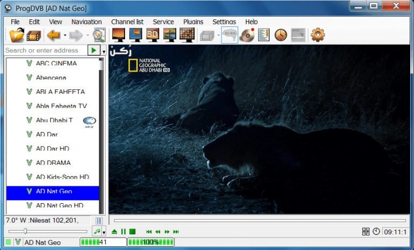The height and width of the screenshot is (250, 414).
Task: Go back with the orange left arrow
Action: pyautogui.click(x=53, y=35)
